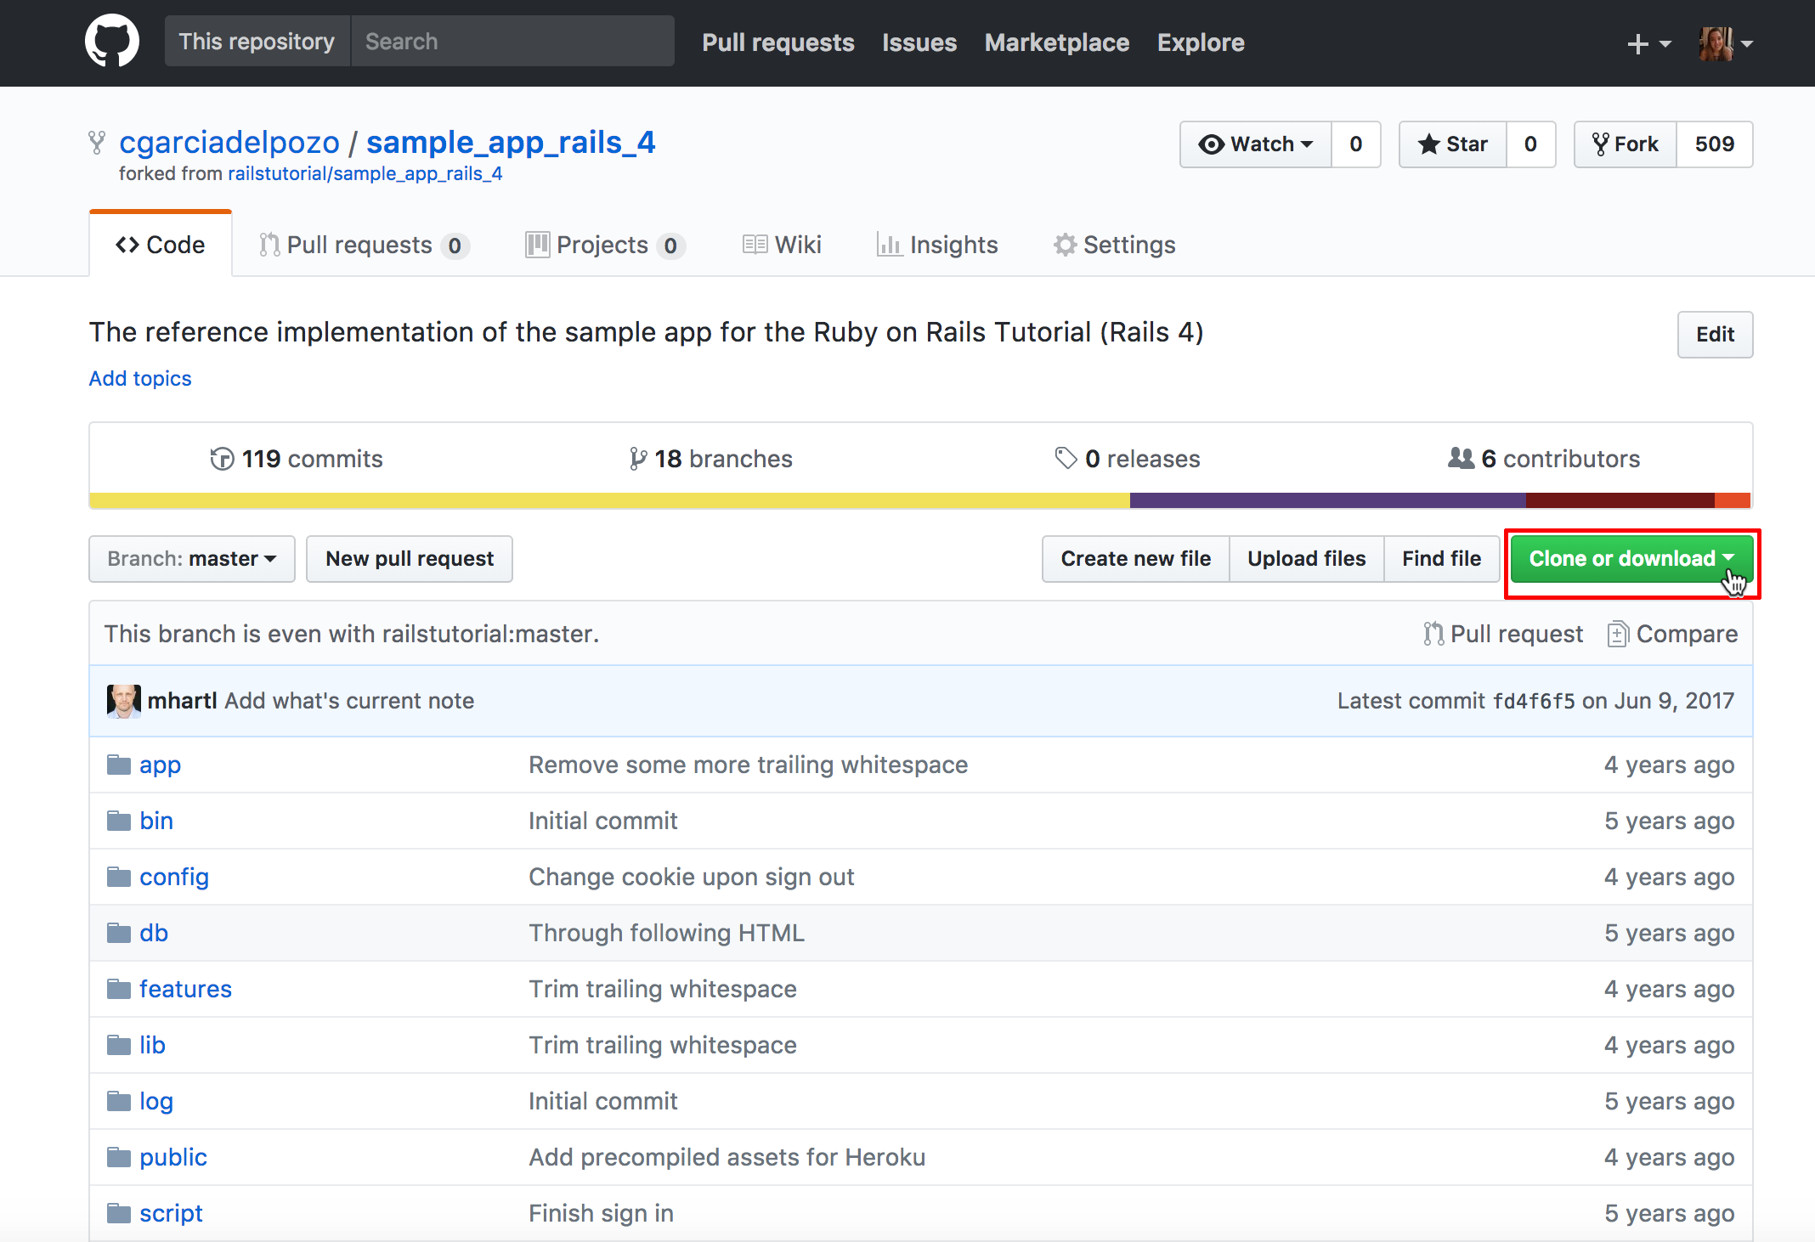Switch to the Code tab
Viewport: 1815px width, 1242px height.
tap(161, 245)
